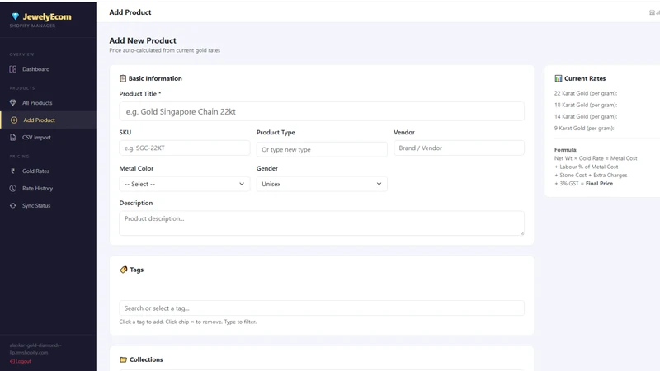
Task: Click the Labour % of Metal Cost line
Action: [x=587, y=167]
